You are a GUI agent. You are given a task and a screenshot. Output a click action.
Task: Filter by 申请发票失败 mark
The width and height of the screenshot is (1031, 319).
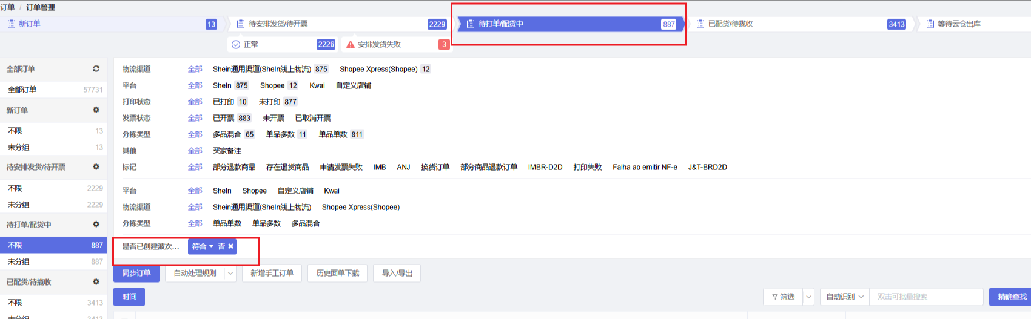pyautogui.click(x=341, y=167)
